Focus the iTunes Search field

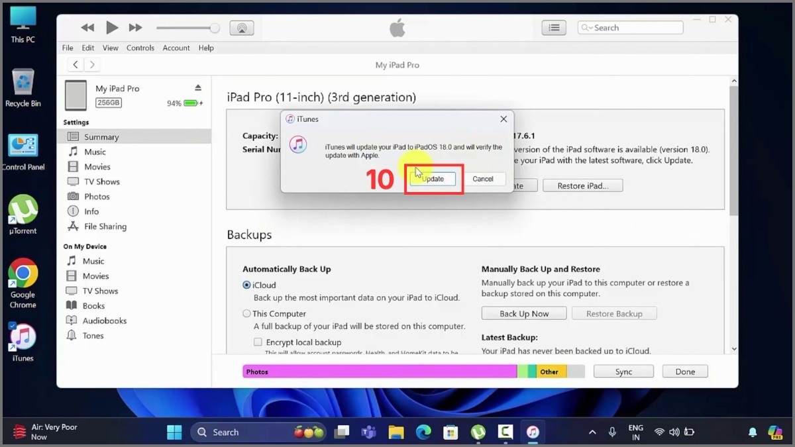tap(630, 28)
